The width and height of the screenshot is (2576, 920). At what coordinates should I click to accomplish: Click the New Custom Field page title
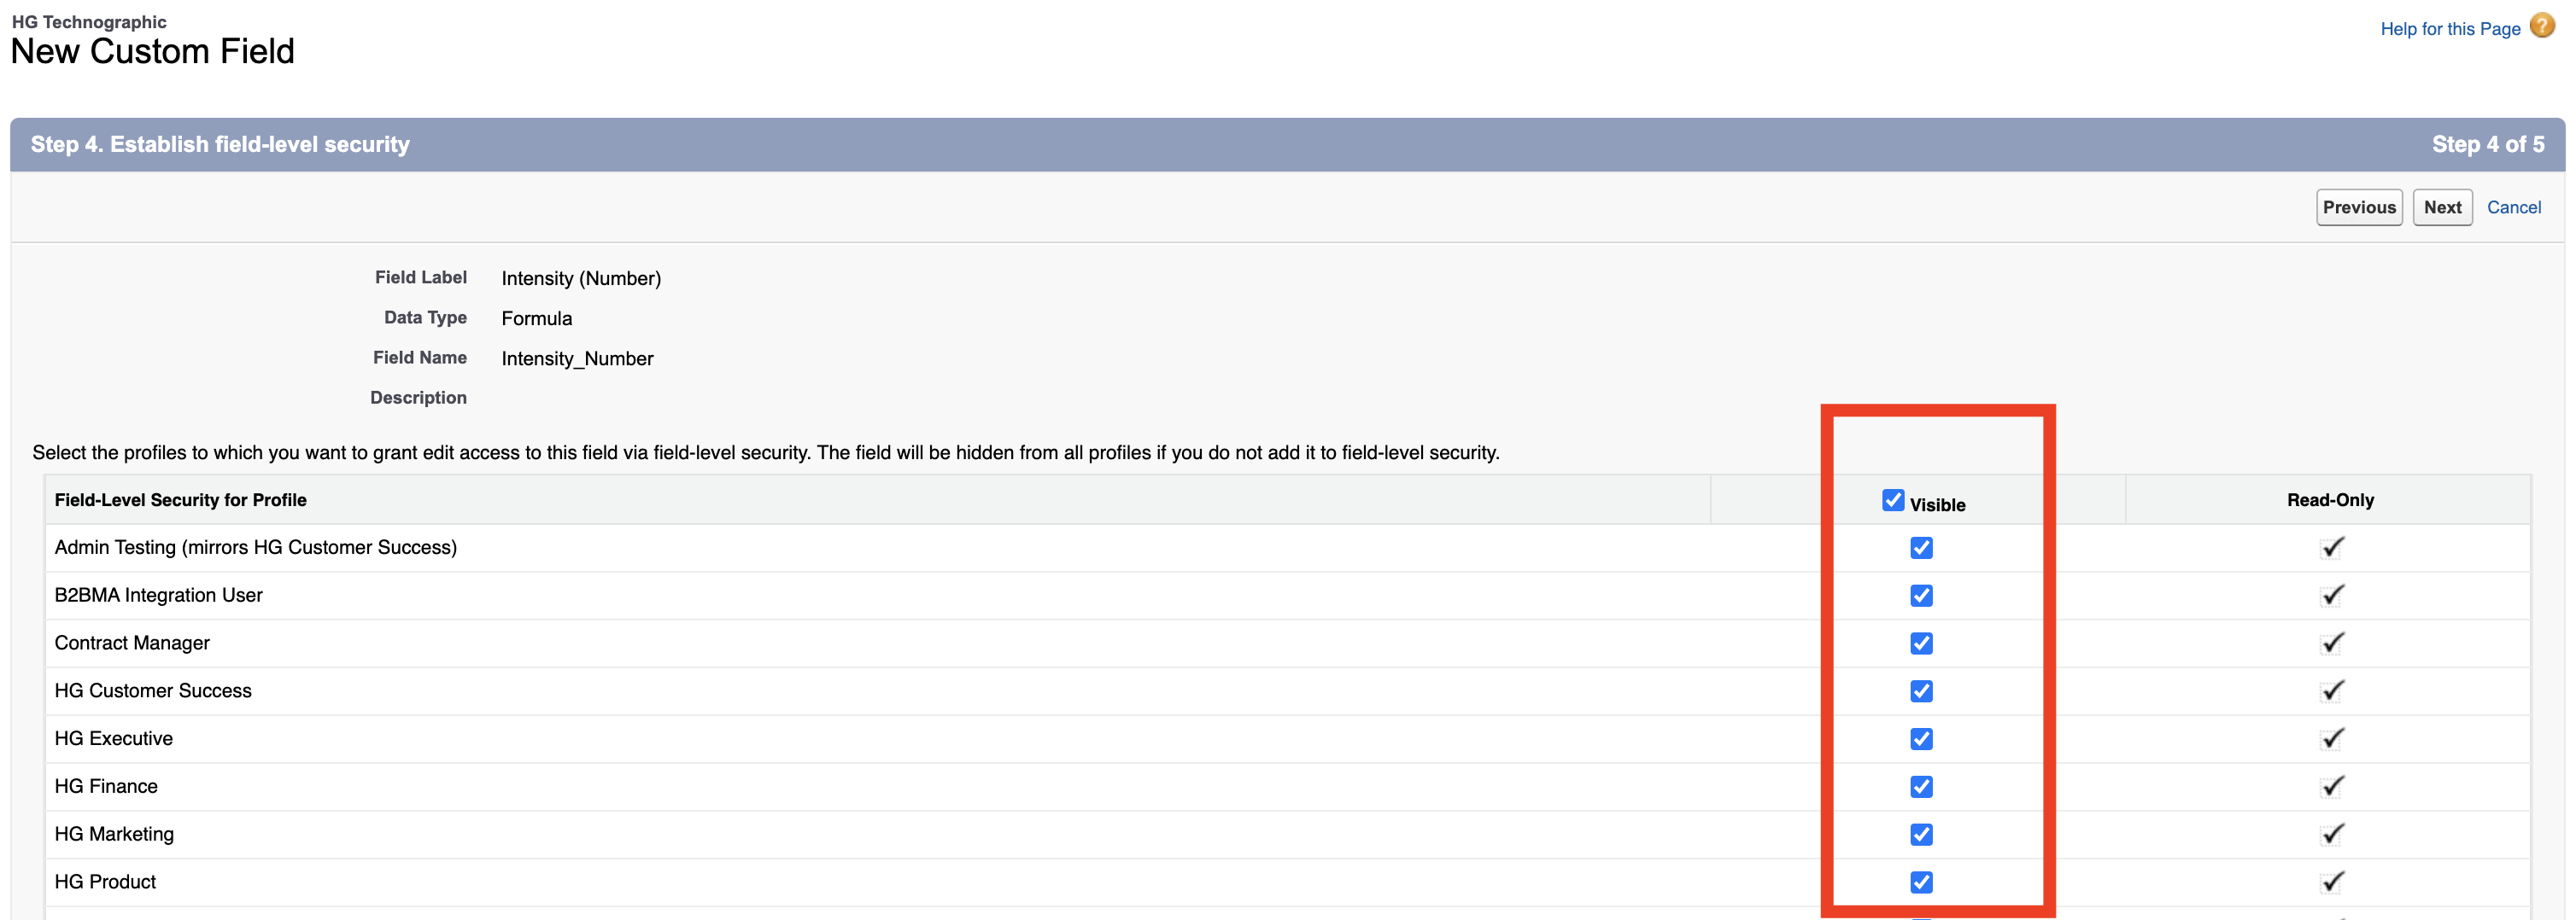point(152,51)
